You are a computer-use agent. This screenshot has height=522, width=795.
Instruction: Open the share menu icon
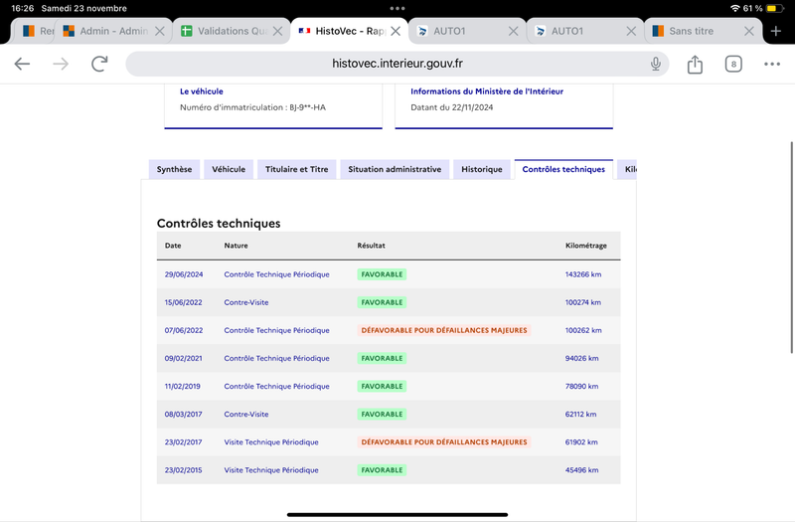click(x=695, y=64)
